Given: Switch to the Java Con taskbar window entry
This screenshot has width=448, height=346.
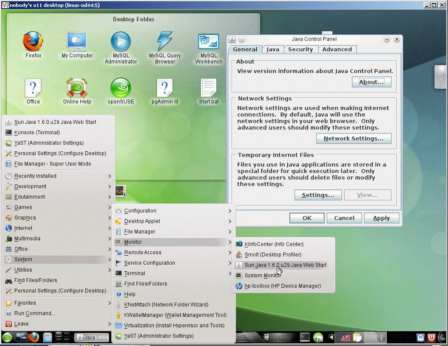Looking at the screenshot, I should coord(92,337).
